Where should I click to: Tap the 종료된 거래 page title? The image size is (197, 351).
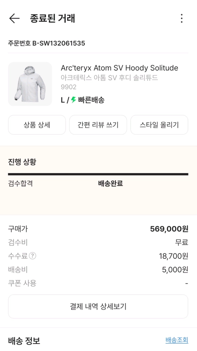point(52,19)
